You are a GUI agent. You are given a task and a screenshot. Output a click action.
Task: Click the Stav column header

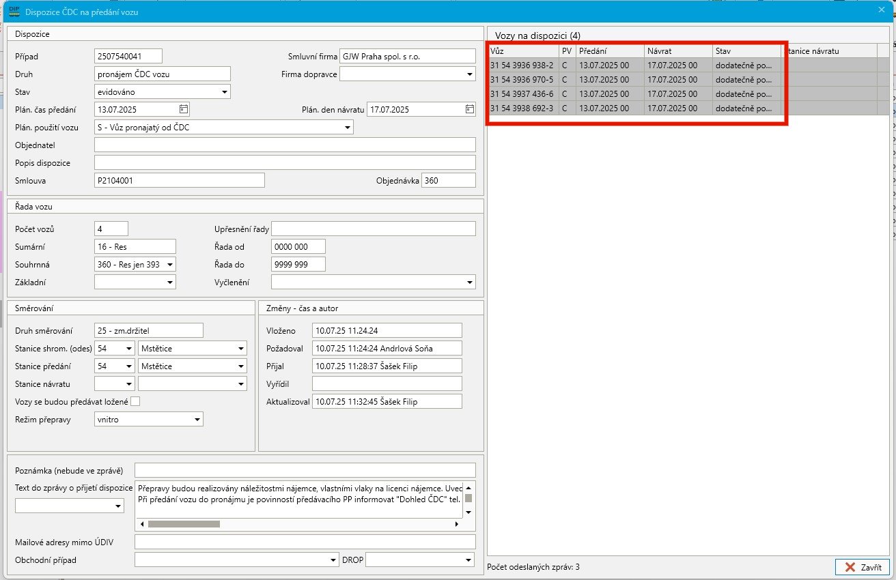coord(746,51)
